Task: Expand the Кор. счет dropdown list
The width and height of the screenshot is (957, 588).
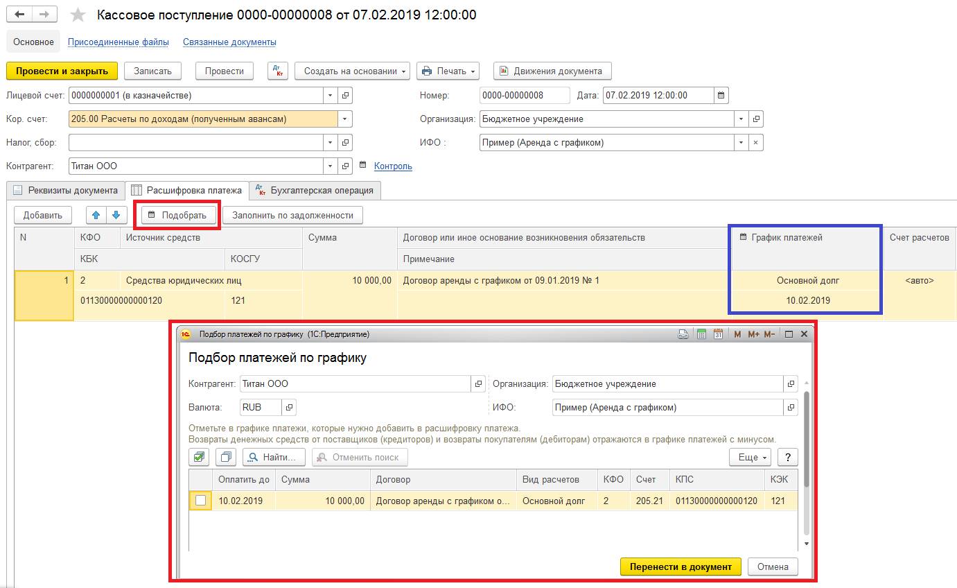Action: point(345,119)
